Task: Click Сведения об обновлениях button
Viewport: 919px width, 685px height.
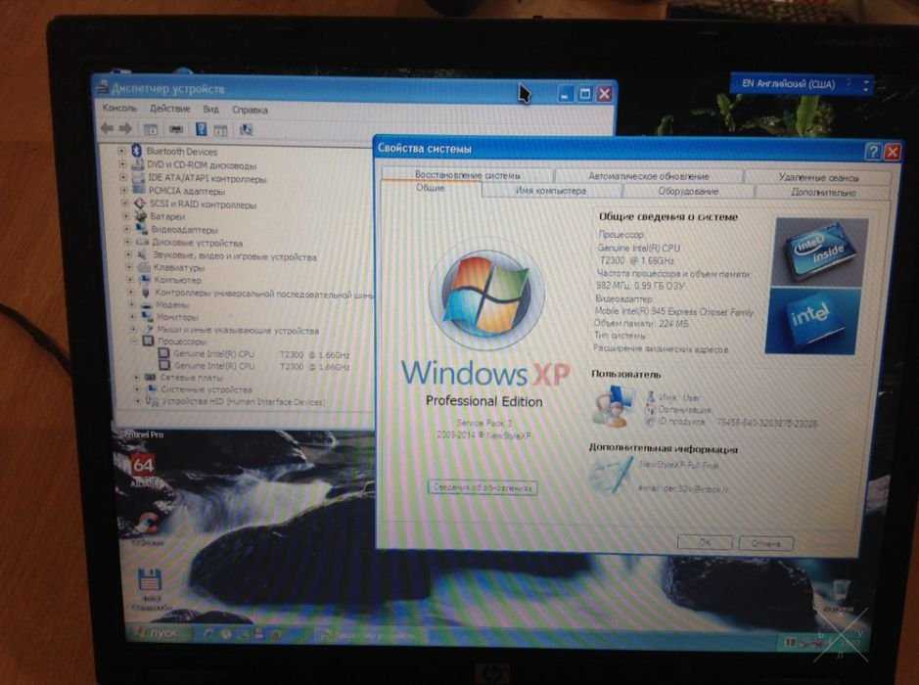Action: coord(482,487)
